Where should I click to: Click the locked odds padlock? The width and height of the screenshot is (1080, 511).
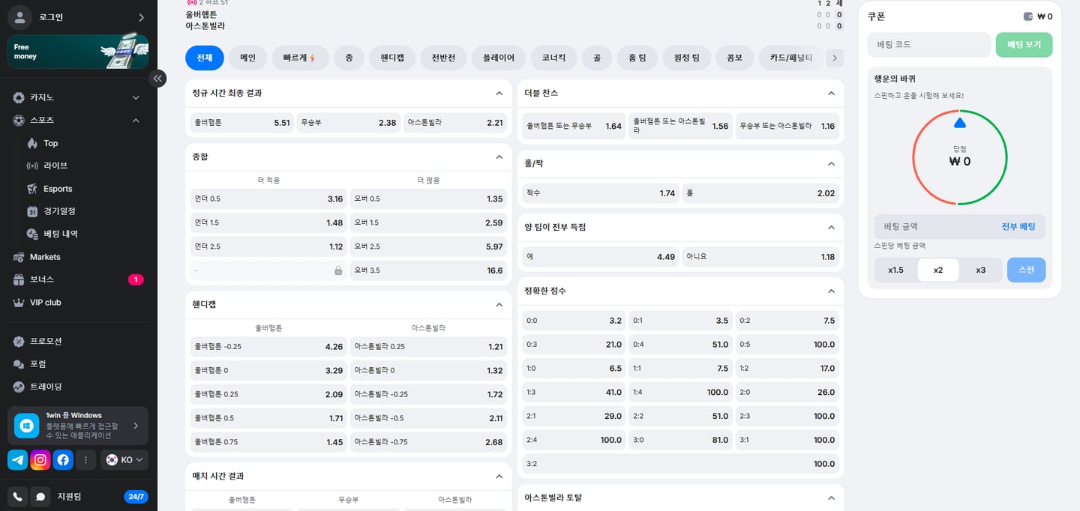[x=338, y=270]
